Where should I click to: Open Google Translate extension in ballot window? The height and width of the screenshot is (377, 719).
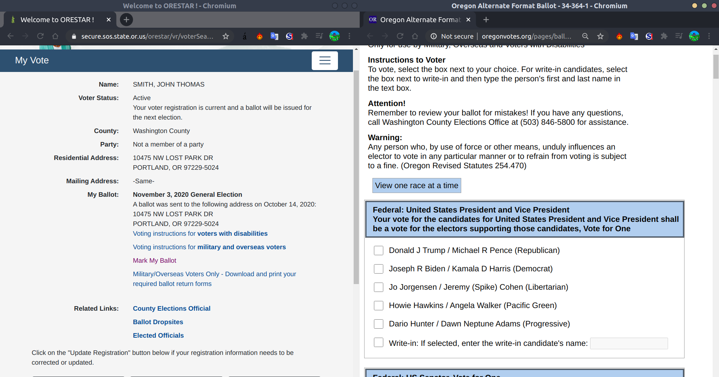[x=634, y=36]
